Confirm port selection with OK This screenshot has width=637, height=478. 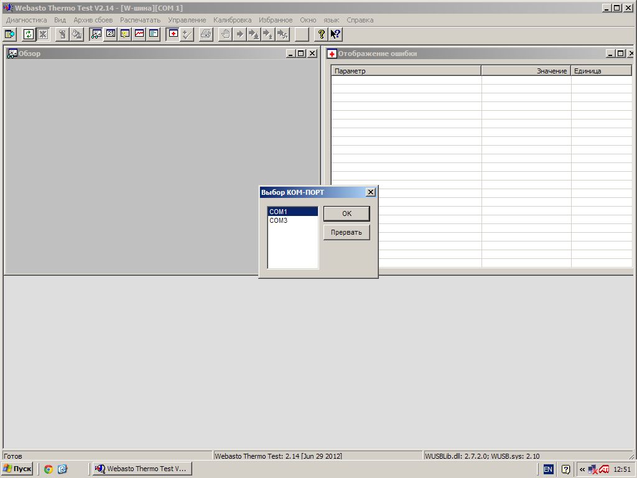346,213
